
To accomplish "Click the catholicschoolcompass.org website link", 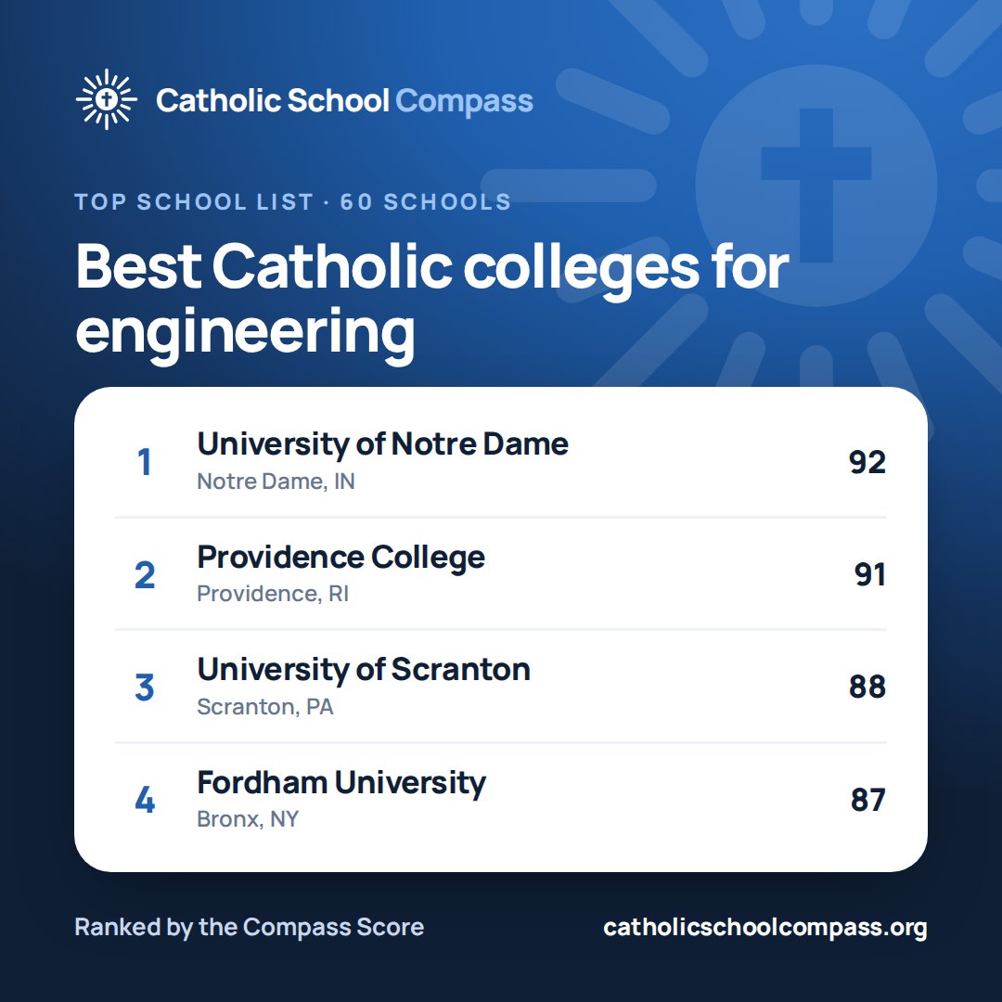I will [764, 927].
